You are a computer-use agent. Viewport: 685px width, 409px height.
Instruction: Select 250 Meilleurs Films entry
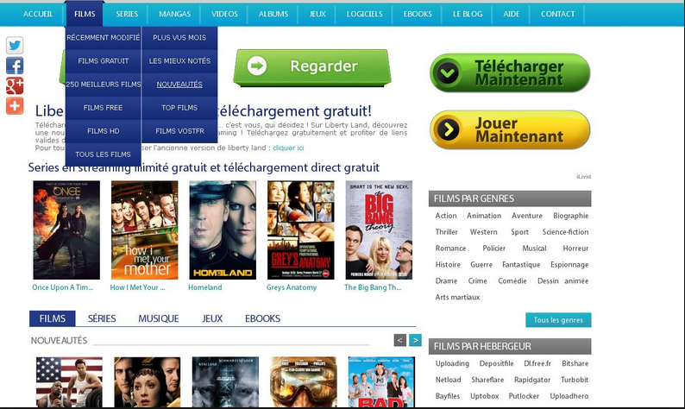point(104,85)
